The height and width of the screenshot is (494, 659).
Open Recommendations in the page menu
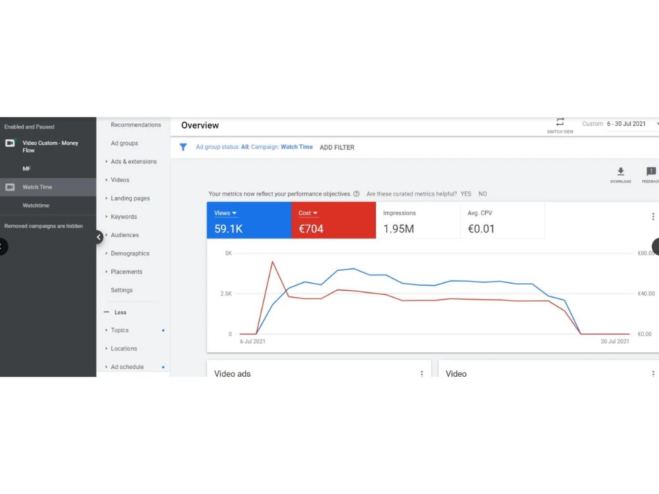click(x=136, y=124)
